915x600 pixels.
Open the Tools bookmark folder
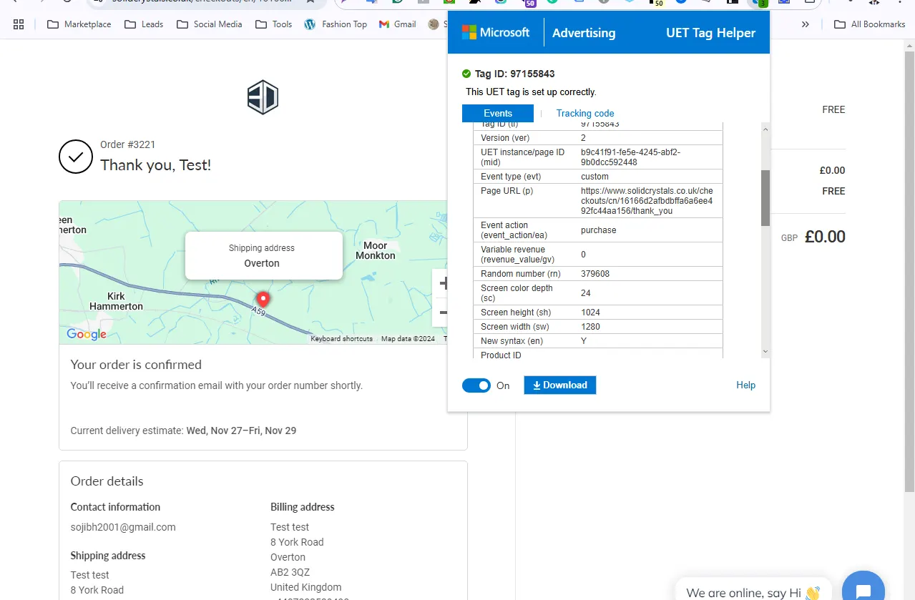click(x=273, y=24)
